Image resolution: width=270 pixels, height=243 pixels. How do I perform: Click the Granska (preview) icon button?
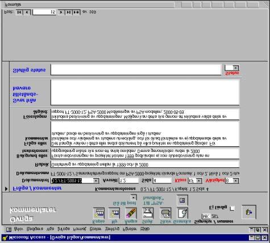pos(182,213)
